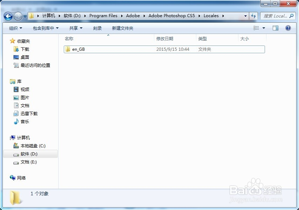The image size is (299, 210).
Task: Click 刻录 in the toolbar
Action: [97, 28]
